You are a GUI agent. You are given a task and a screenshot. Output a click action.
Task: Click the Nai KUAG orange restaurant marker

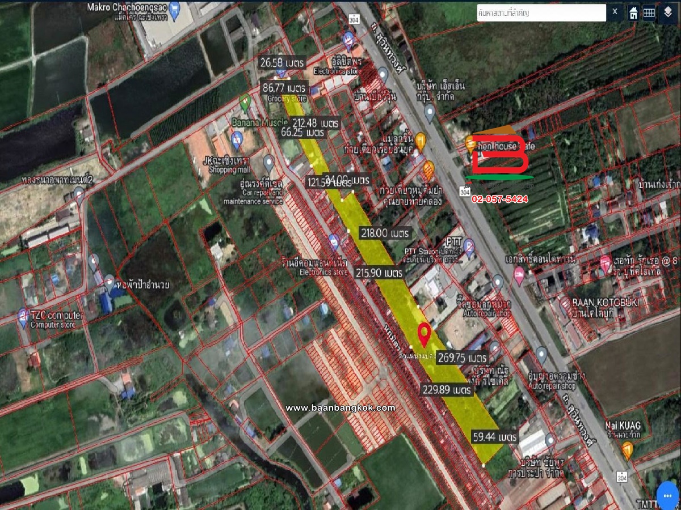point(627,449)
